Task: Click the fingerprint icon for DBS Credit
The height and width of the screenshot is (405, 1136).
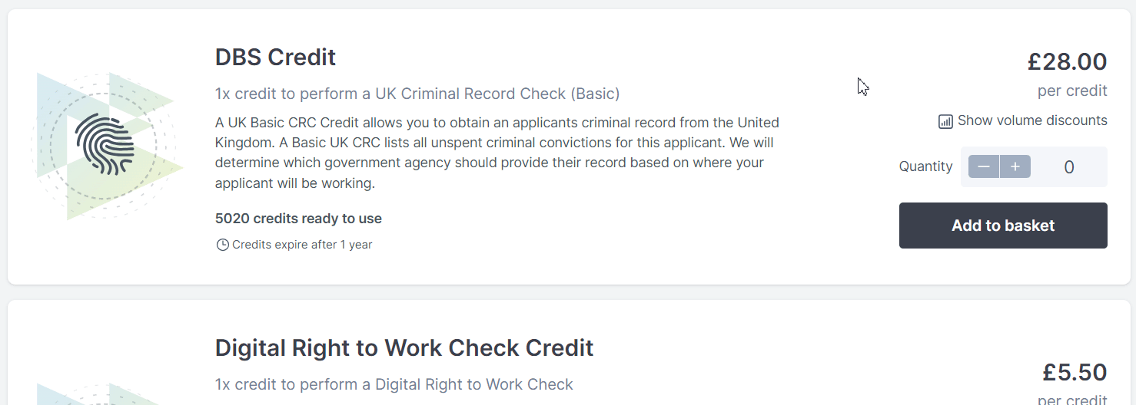Action: point(105,143)
